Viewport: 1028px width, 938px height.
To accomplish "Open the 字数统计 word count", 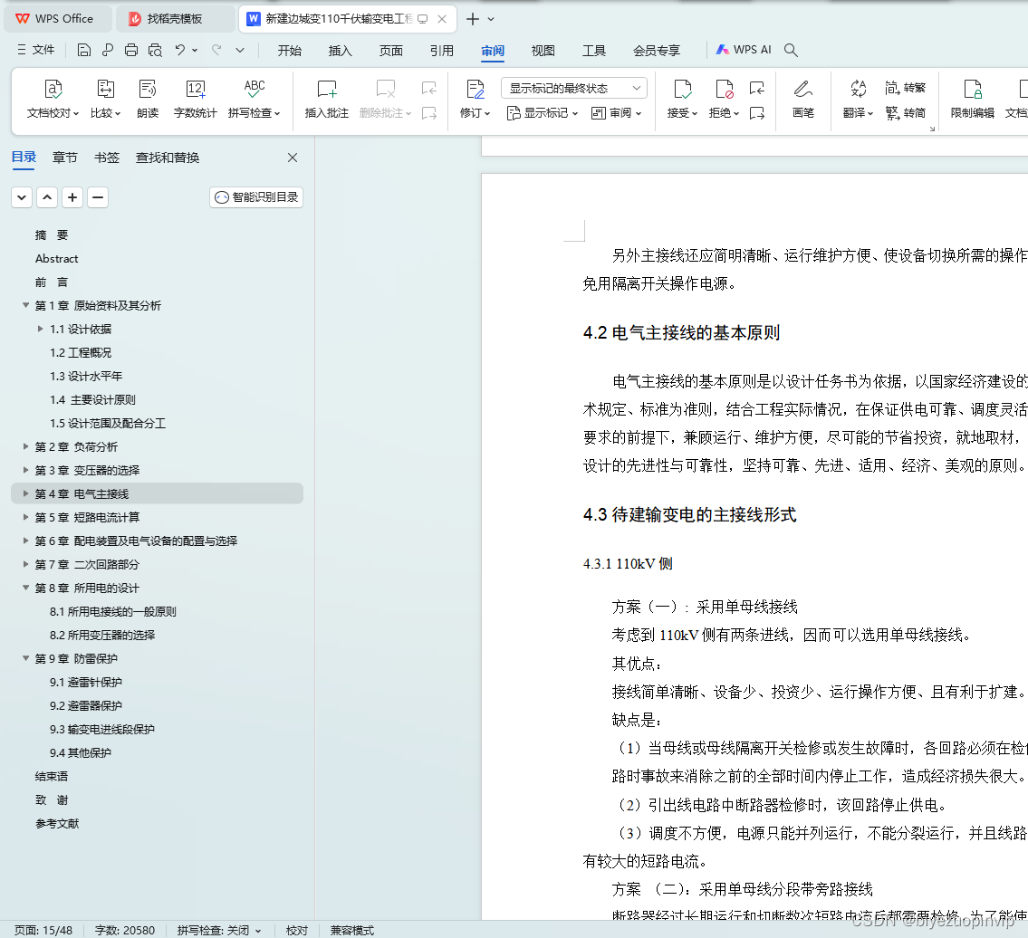I will tap(196, 99).
